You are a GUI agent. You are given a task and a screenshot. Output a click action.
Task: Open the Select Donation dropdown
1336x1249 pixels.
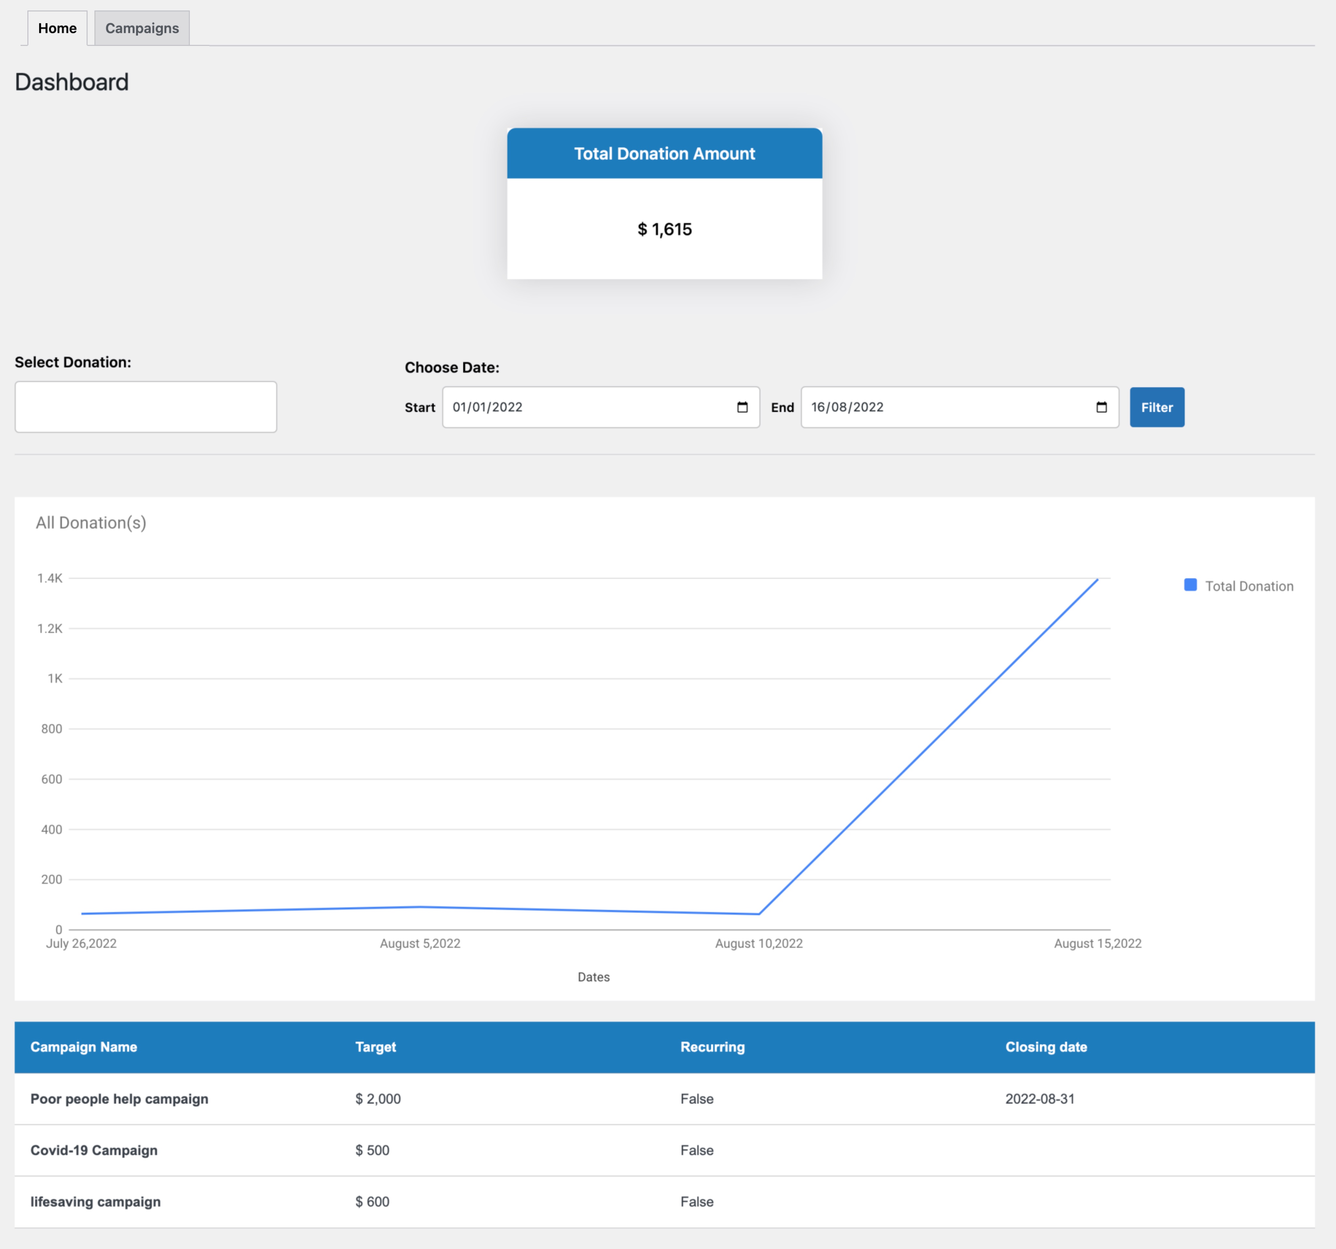[145, 406]
